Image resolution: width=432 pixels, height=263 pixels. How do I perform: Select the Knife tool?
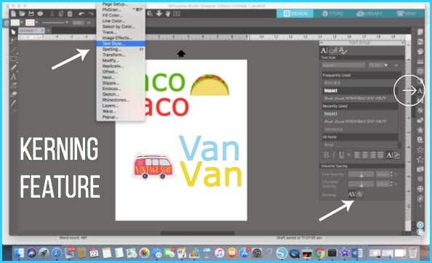point(13,103)
